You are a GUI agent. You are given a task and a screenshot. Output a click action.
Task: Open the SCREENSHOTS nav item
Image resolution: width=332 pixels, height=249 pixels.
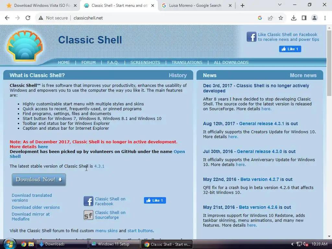(x=145, y=63)
